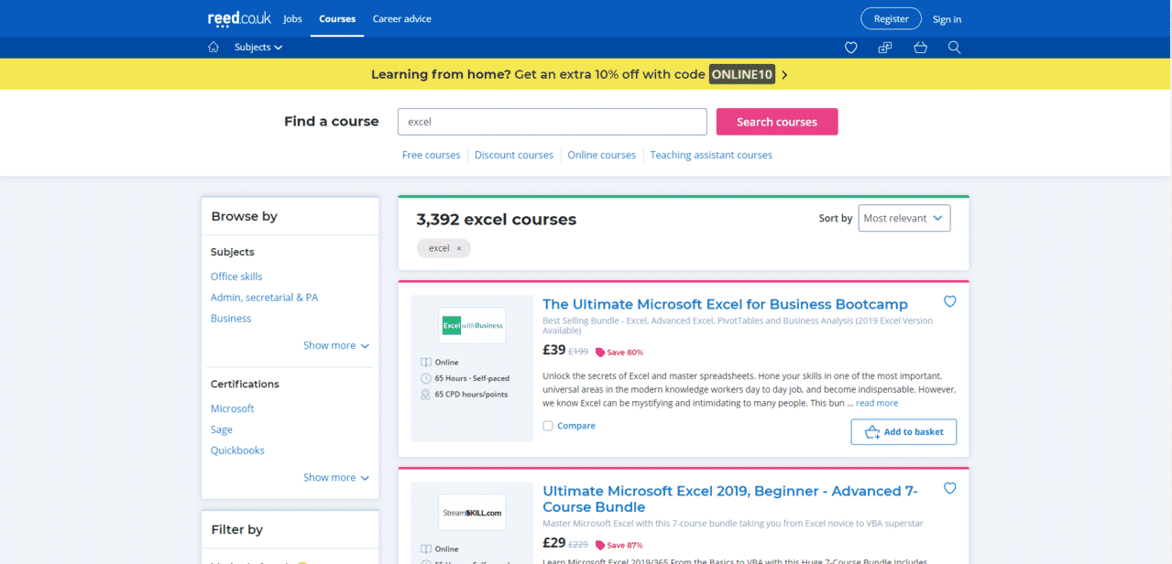This screenshot has width=1172, height=564.
Task: Save the Excel for Business Bootcamp course
Action: 949,301
